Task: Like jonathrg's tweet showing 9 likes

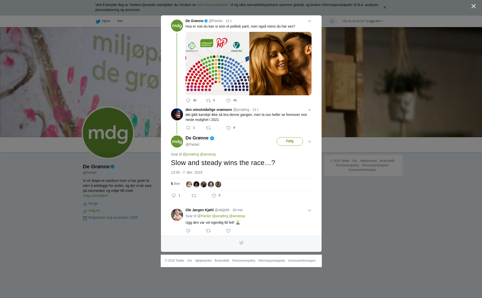Action: (229, 128)
